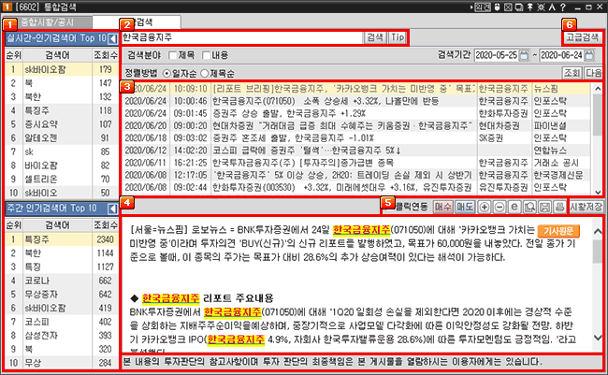Click the article body scrollbar up arrow
Screen dimensions: 608x375
tap(598, 231)
